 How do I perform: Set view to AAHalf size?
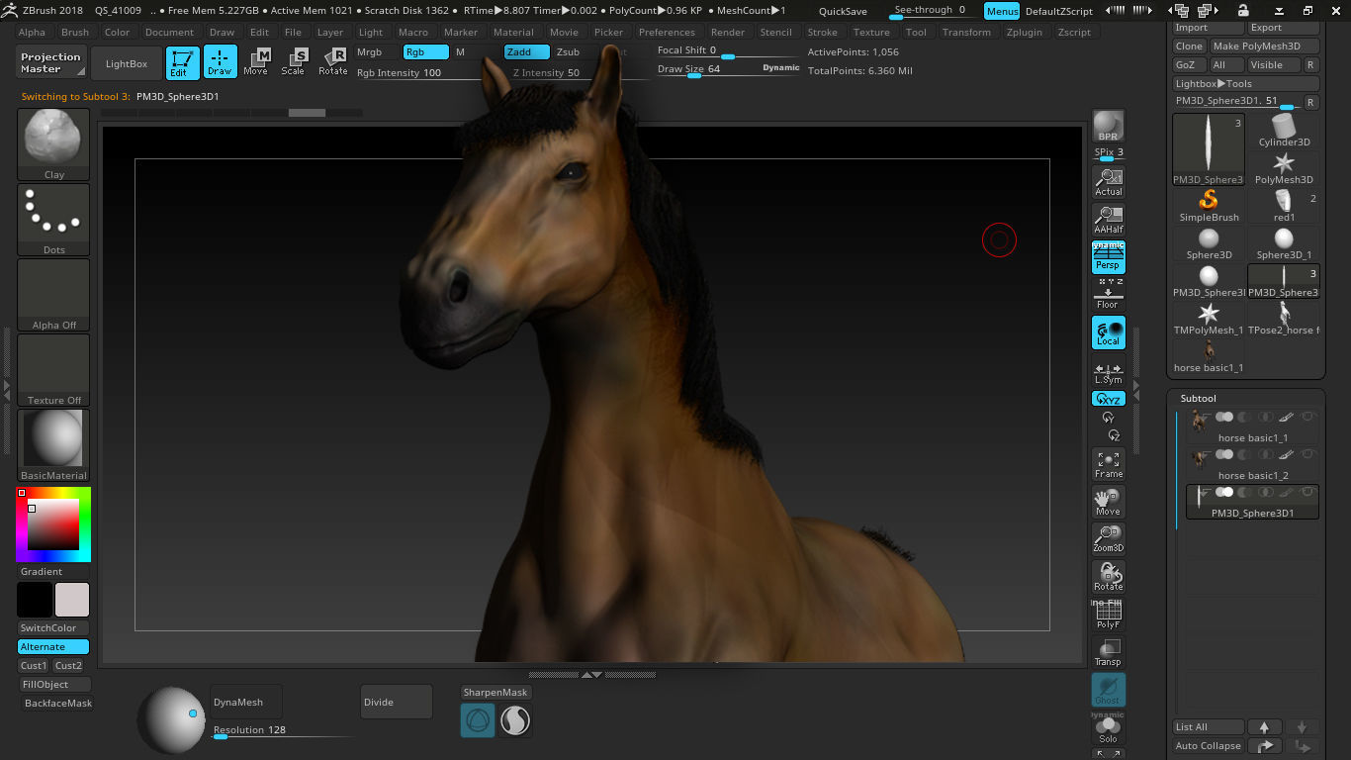[1108, 219]
